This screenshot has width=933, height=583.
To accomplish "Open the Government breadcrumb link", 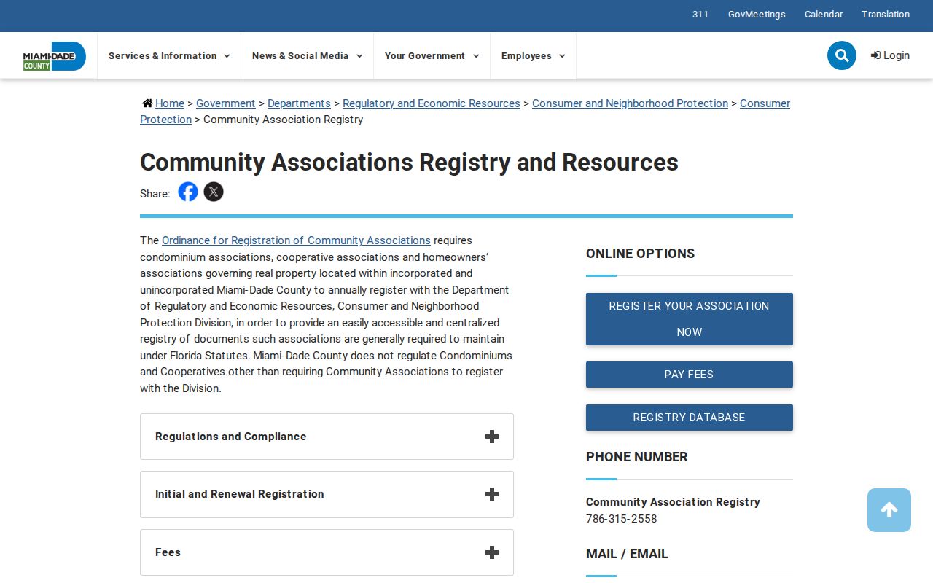I will pos(226,103).
